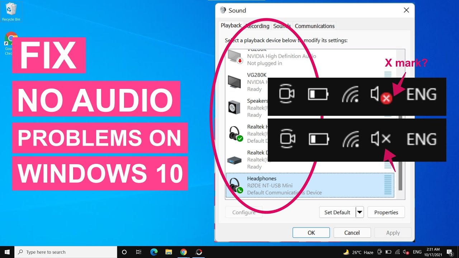Launch Microsoft Edge from the taskbar
Viewport: 459px width, 258px height.
(x=154, y=252)
